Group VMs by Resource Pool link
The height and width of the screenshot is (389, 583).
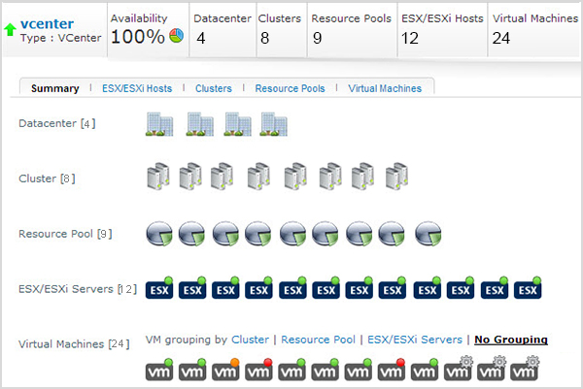click(317, 340)
